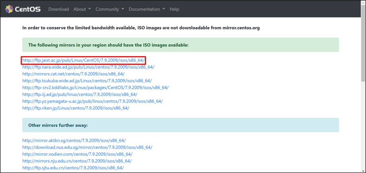366x173 pixels.
Task: Open the download.nus.edu.sg mirror link
Action: pyautogui.click(x=88, y=147)
